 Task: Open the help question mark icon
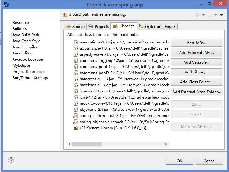coord(11,160)
